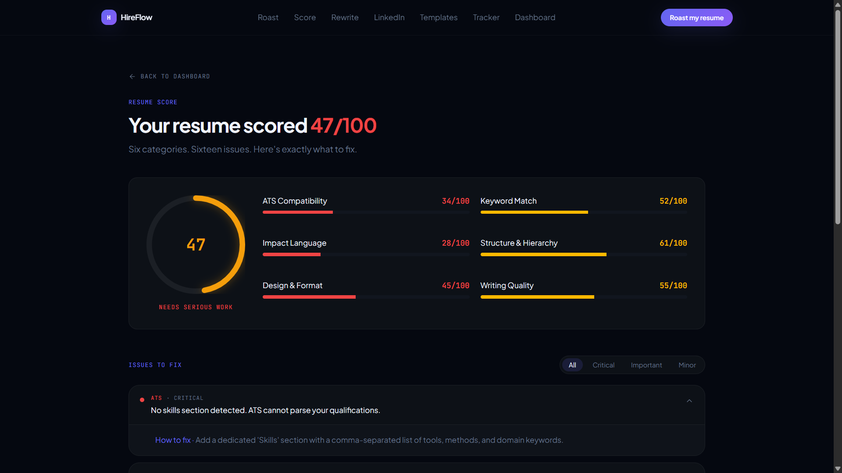842x473 pixels.
Task: Filter issues by Critical
Action: (x=603, y=365)
